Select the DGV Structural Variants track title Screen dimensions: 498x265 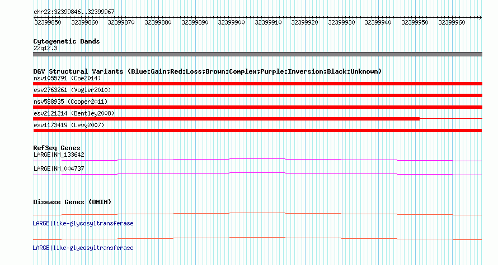[208, 71]
